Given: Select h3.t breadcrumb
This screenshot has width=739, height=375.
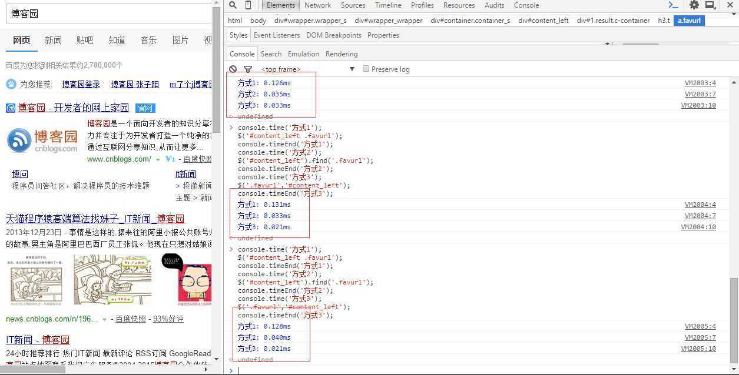Looking at the screenshot, I should pyautogui.click(x=664, y=21).
